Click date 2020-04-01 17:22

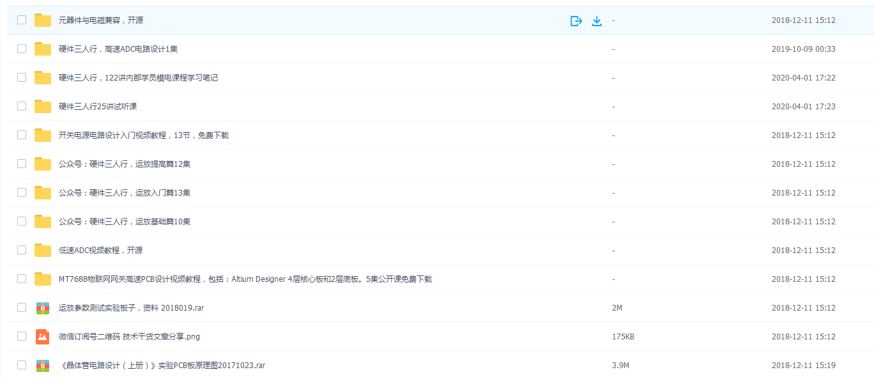pos(804,78)
